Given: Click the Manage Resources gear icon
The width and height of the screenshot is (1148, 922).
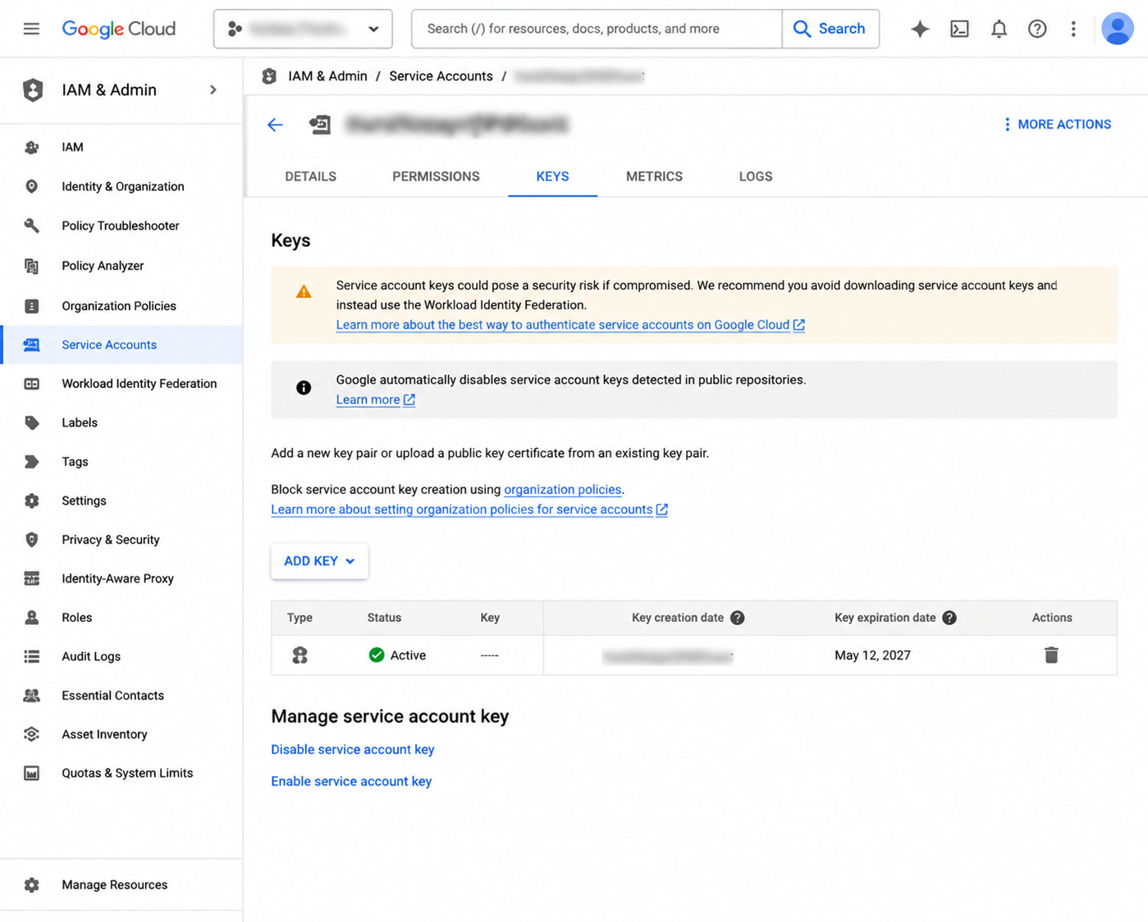Looking at the screenshot, I should click(32, 885).
